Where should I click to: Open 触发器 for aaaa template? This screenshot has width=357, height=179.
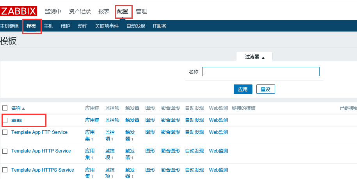click(x=132, y=120)
